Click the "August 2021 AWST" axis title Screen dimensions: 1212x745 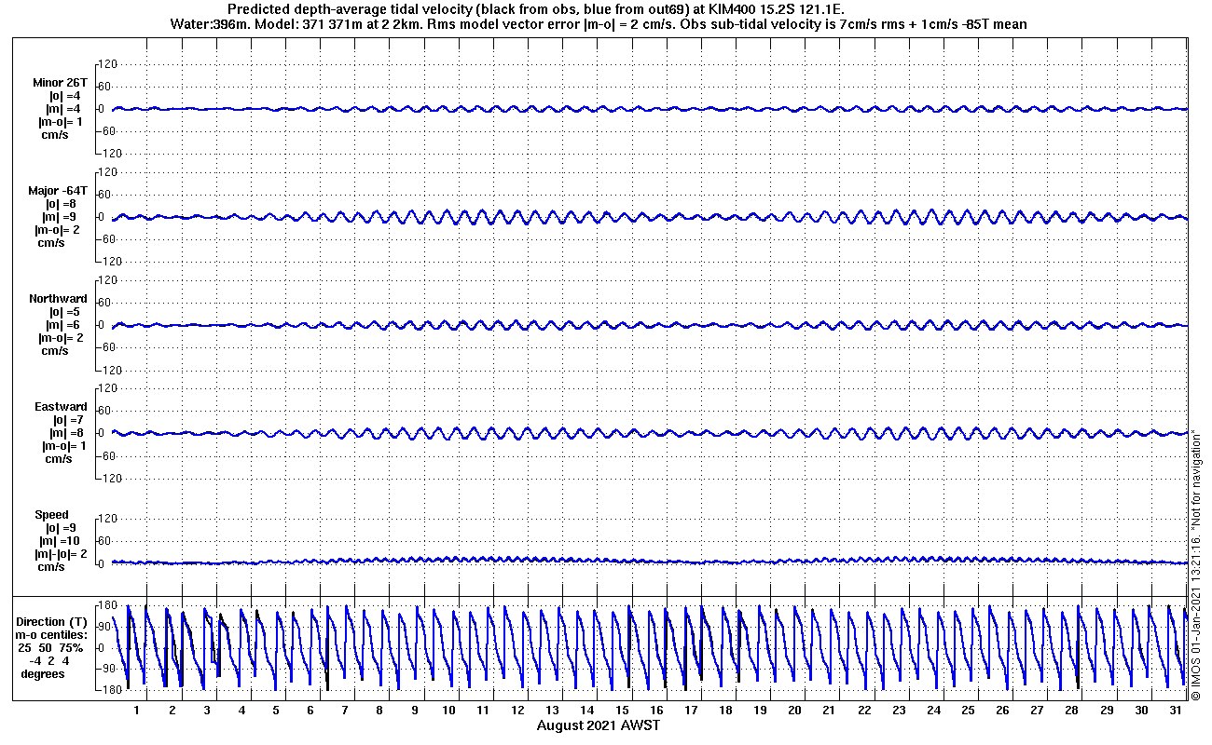[x=599, y=725]
